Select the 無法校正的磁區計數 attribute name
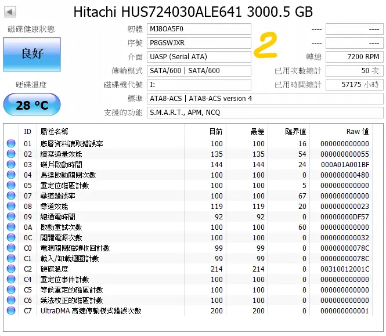Viewport: 386px width, 336px height. pyautogui.click(x=71, y=300)
